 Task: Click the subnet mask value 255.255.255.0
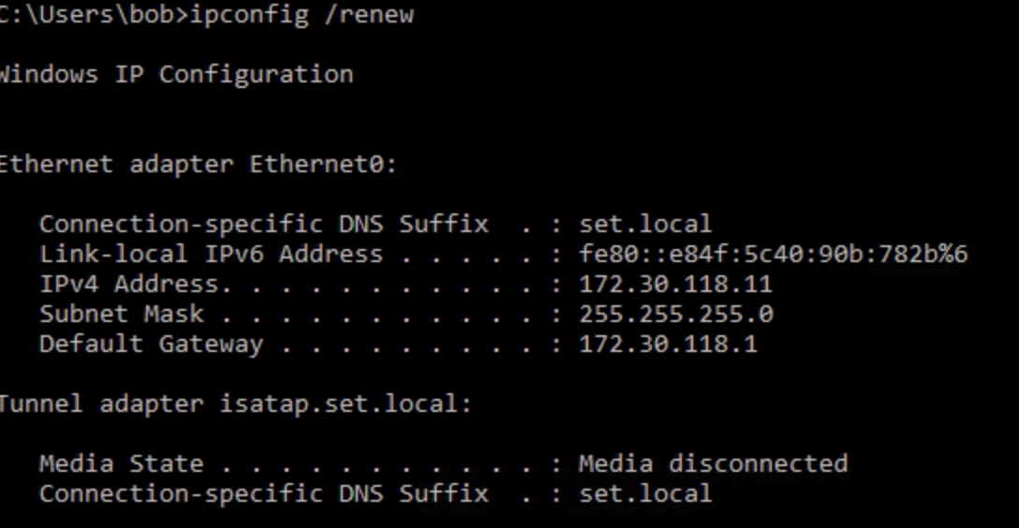(x=675, y=315)
